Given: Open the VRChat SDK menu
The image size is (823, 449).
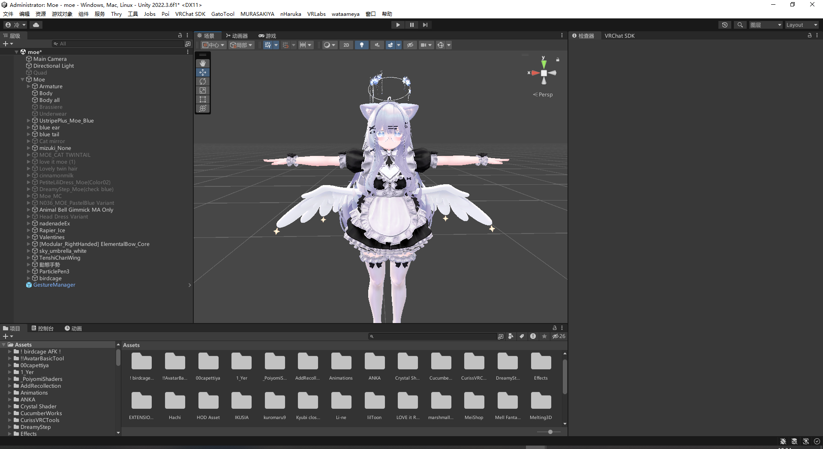Looking at the screenshot, I should click(x=190, y=14).
